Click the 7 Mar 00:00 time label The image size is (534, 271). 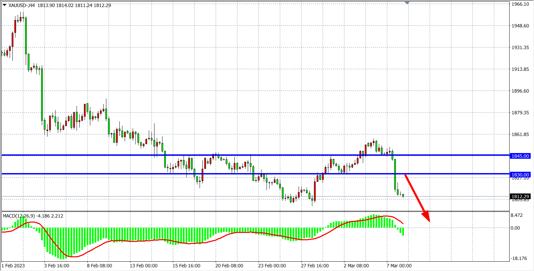point(399,266)
